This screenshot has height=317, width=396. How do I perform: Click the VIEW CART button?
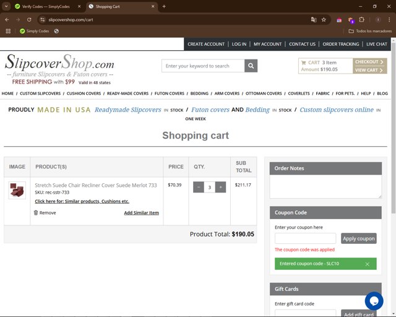pyautogui.click(x=369, y=71)
